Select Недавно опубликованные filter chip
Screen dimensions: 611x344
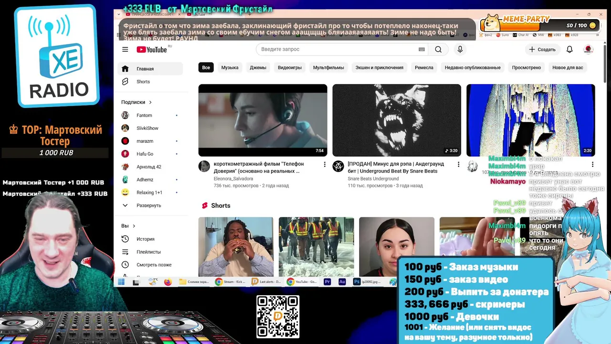coord(473,67)
